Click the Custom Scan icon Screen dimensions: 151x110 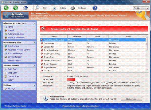[x=6, y=76]
